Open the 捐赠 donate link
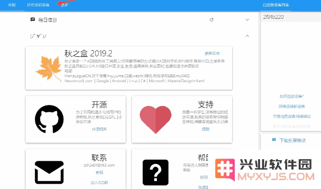 205,129
